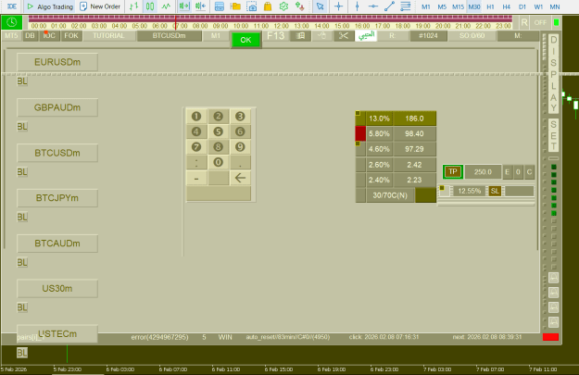Screen dimensions: 579x375
Task: Select the horizontal line drawing tool
Action: point(373,6)
